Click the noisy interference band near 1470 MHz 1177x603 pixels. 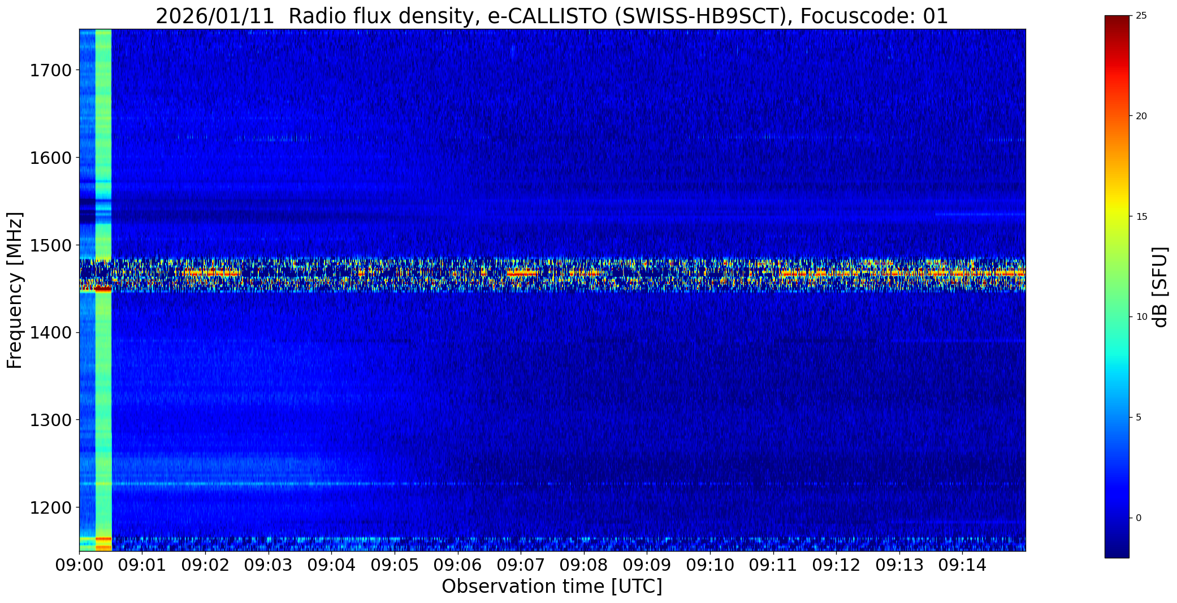click(x=552, y=274)
